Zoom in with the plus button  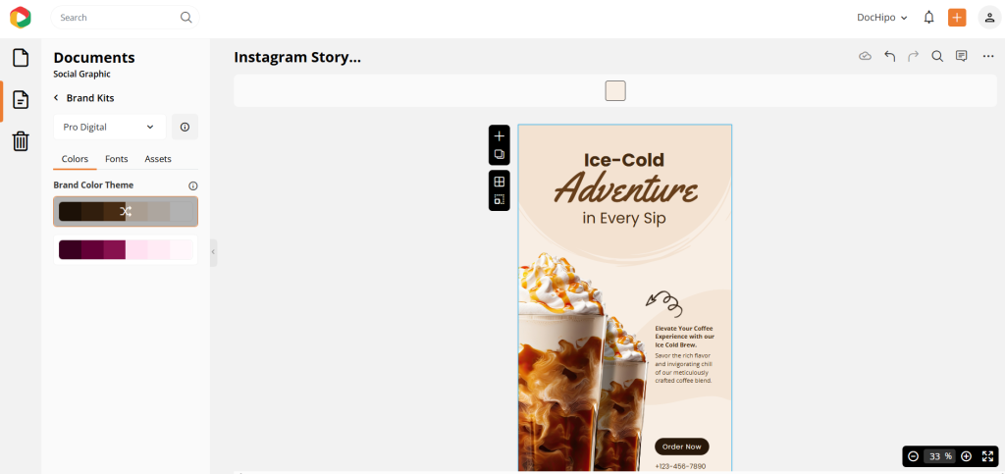967,456
